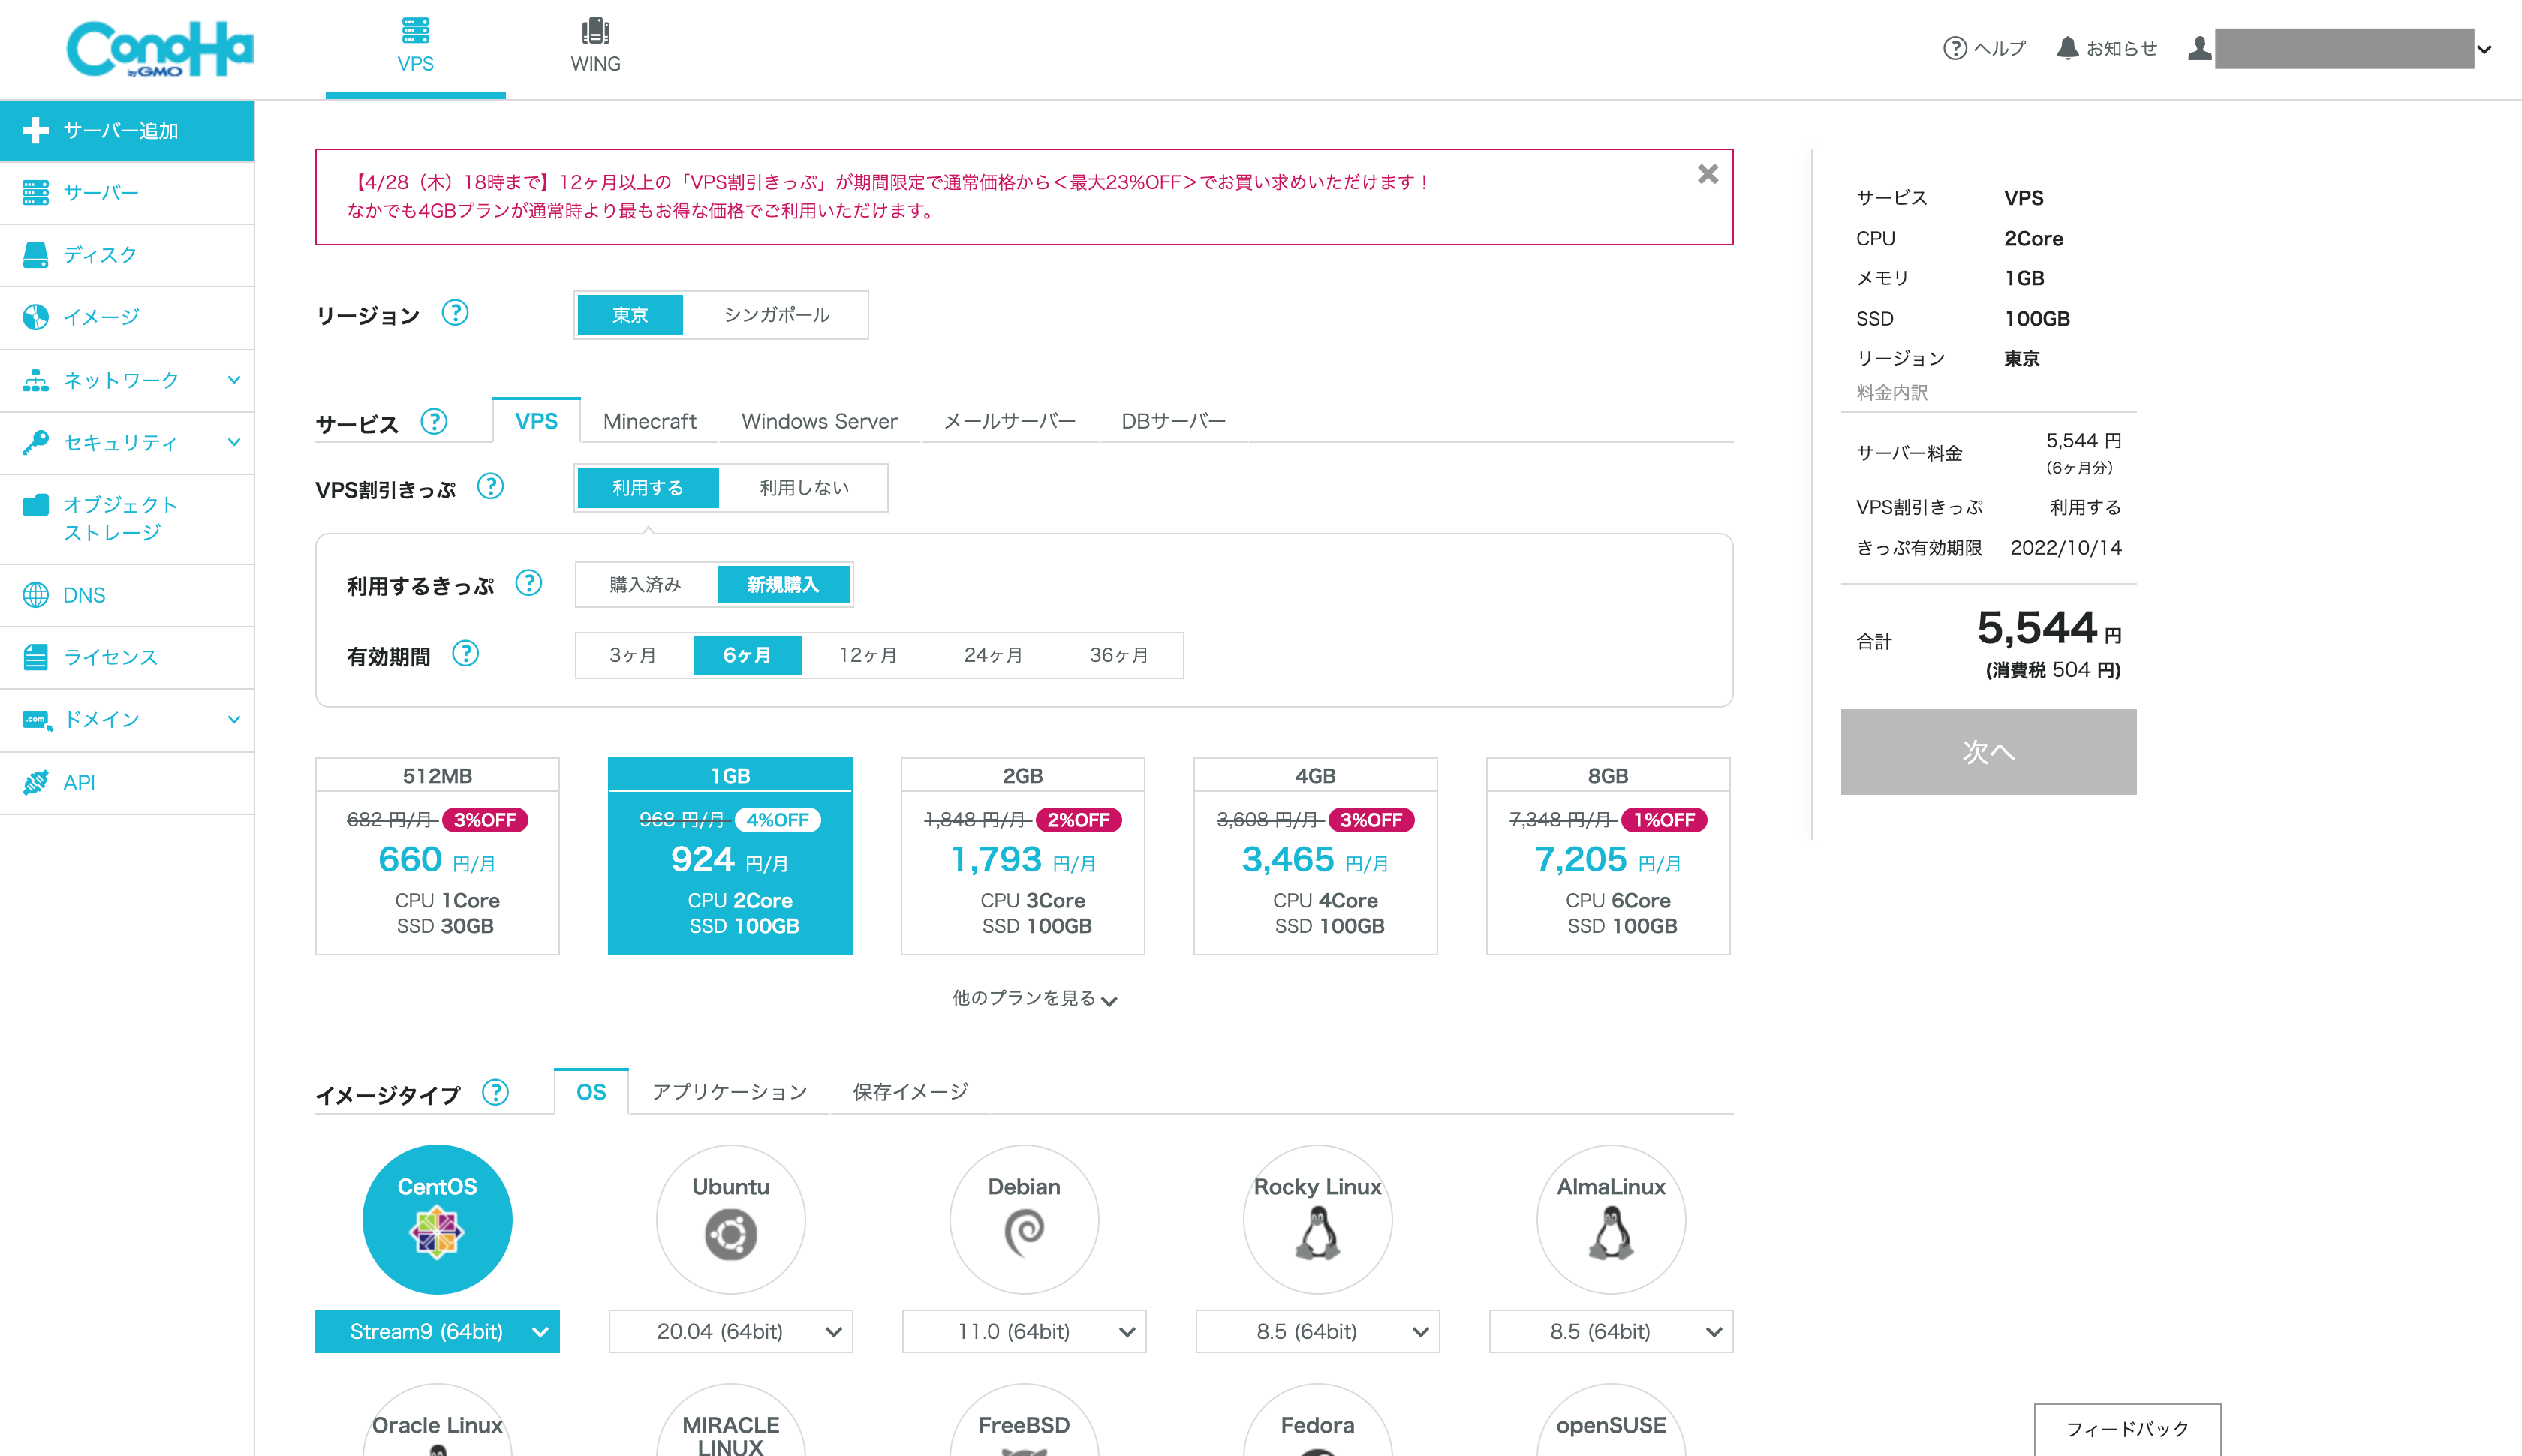Open the Rocky Linux 8.5 version dropdown
Image resolution: width=2522 pixels, height=1456 pixels.
(x=1318, y=1331)
